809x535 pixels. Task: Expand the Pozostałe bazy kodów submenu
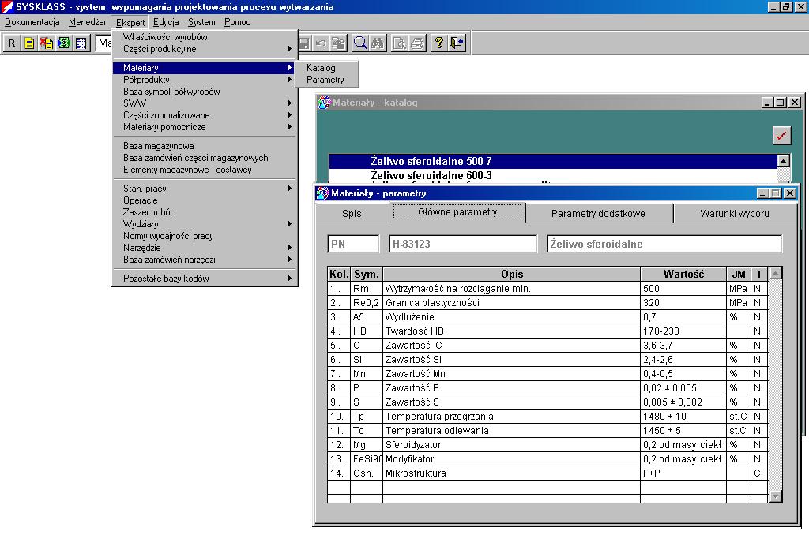pos(205,279)
